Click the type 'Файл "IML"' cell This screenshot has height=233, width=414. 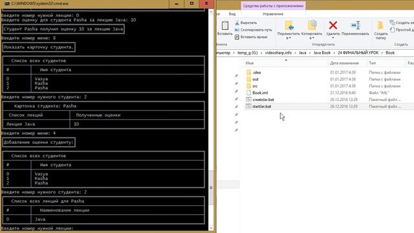click(x=379, y=93)
